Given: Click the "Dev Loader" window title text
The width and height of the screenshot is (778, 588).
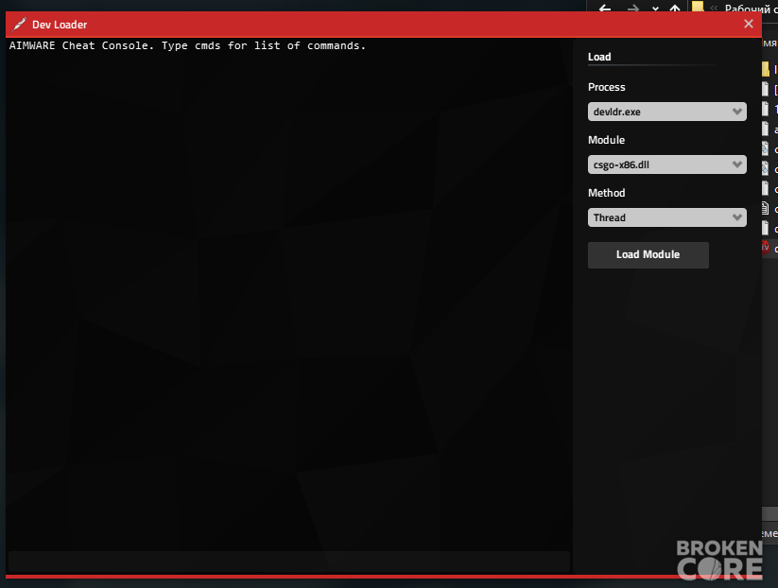Looking at the screenshot, I should [60, 25].
